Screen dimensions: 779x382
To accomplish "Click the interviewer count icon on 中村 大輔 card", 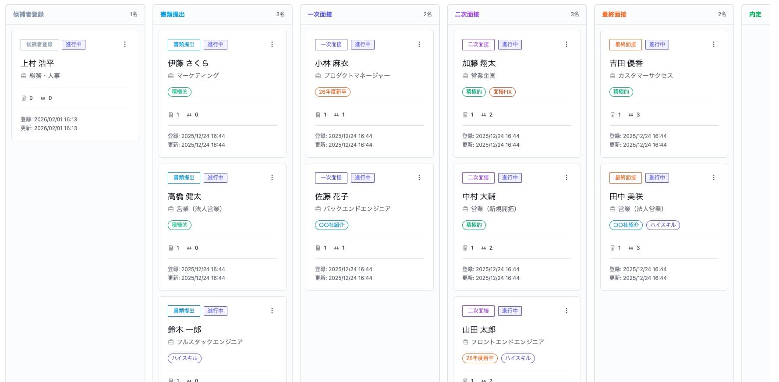I will pos(484,248).
